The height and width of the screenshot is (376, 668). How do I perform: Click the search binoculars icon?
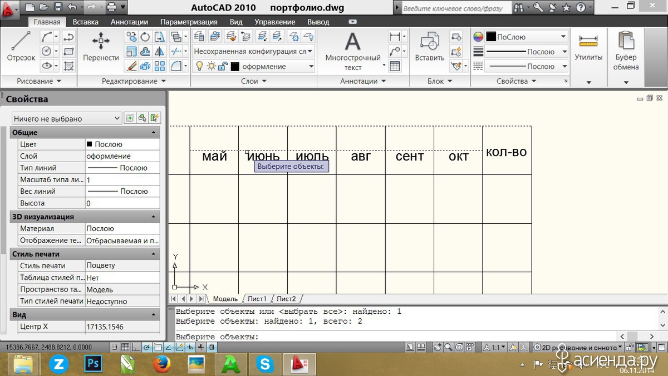pos(519,8)
